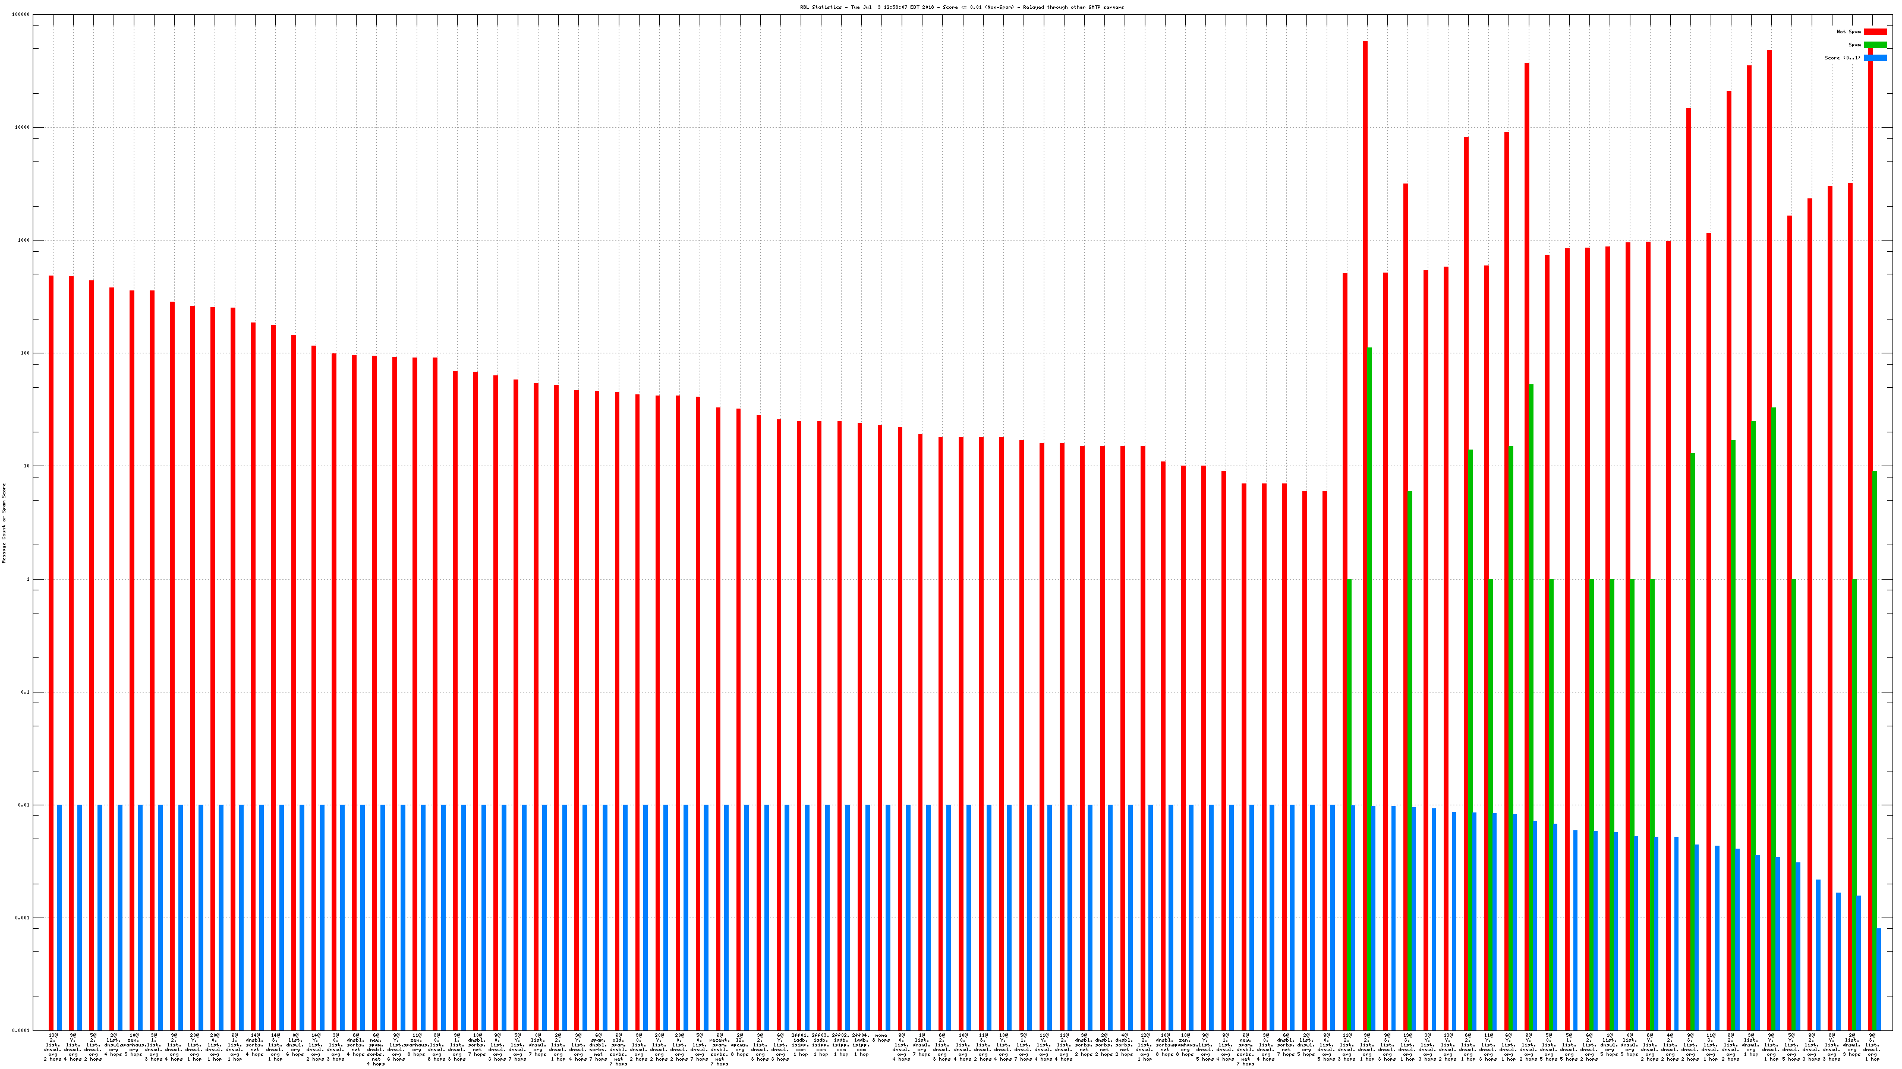This screenshot has width=1902, height=1069.
Task: Select the 2ff04.iadb.isipp.com x-axis label
Action: (x=861, y=1046)
